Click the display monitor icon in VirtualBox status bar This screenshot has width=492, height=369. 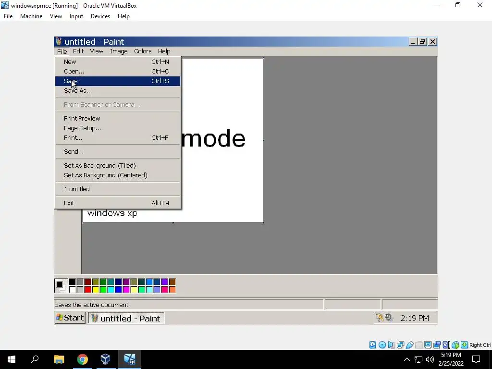[428, 345]
